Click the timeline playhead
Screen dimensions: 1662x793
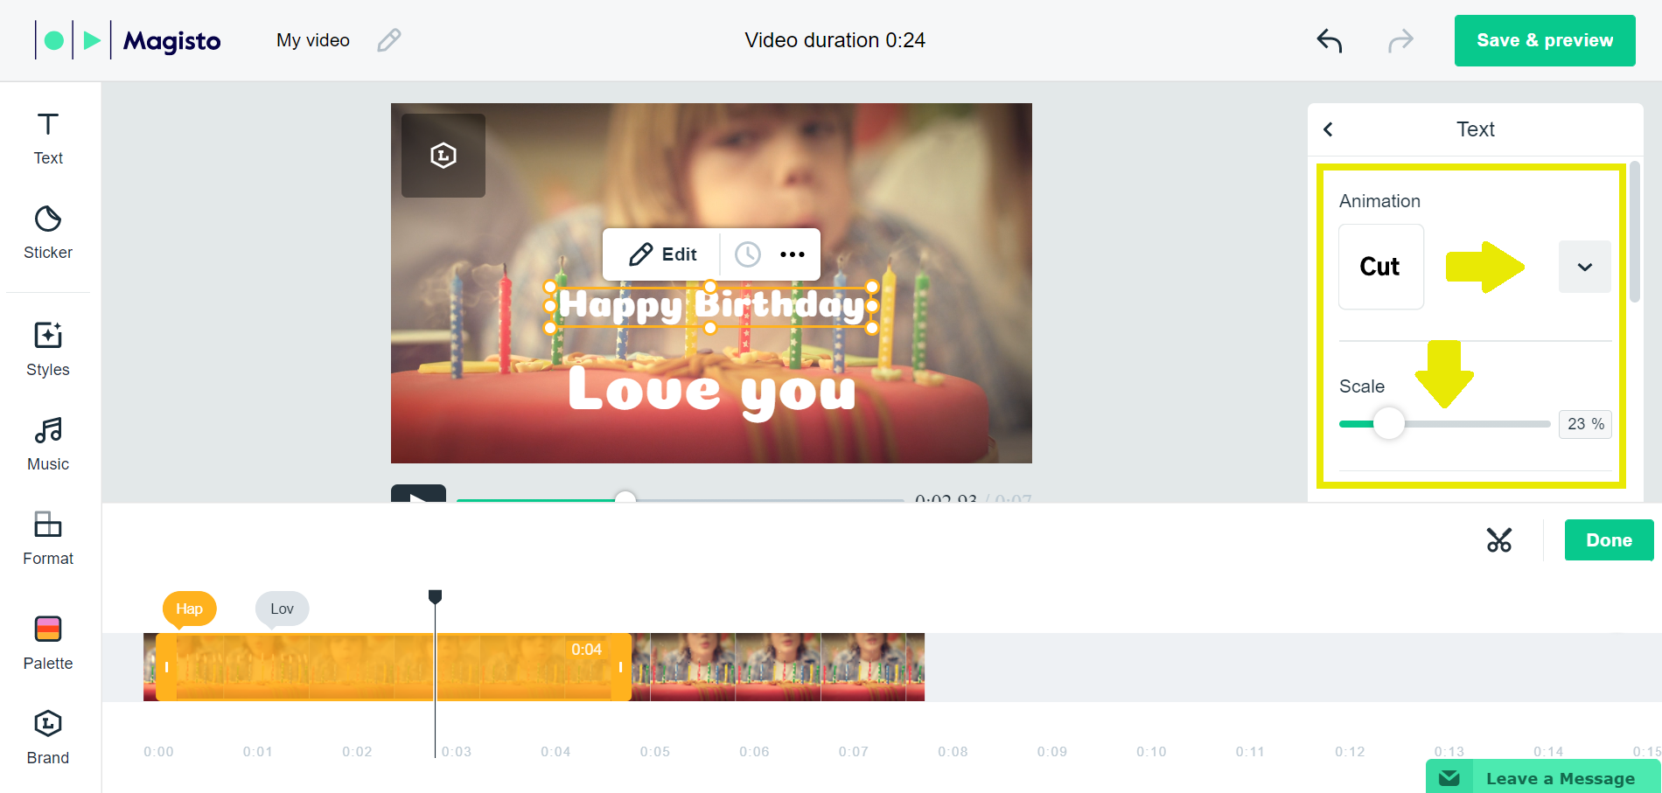pos(435,597)
